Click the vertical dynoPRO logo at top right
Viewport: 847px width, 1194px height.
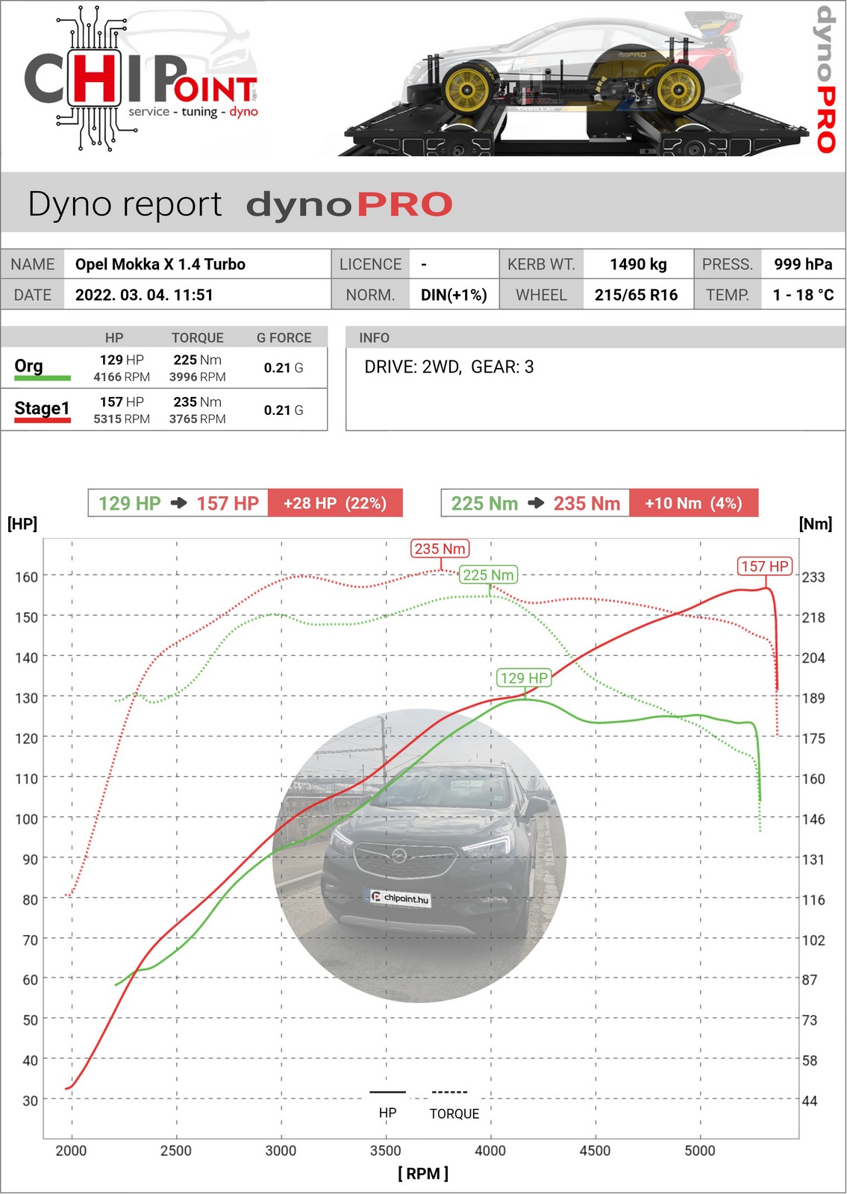point(824,79)
